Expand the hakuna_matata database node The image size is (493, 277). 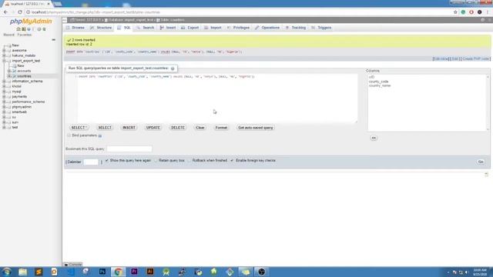(4, 55)
